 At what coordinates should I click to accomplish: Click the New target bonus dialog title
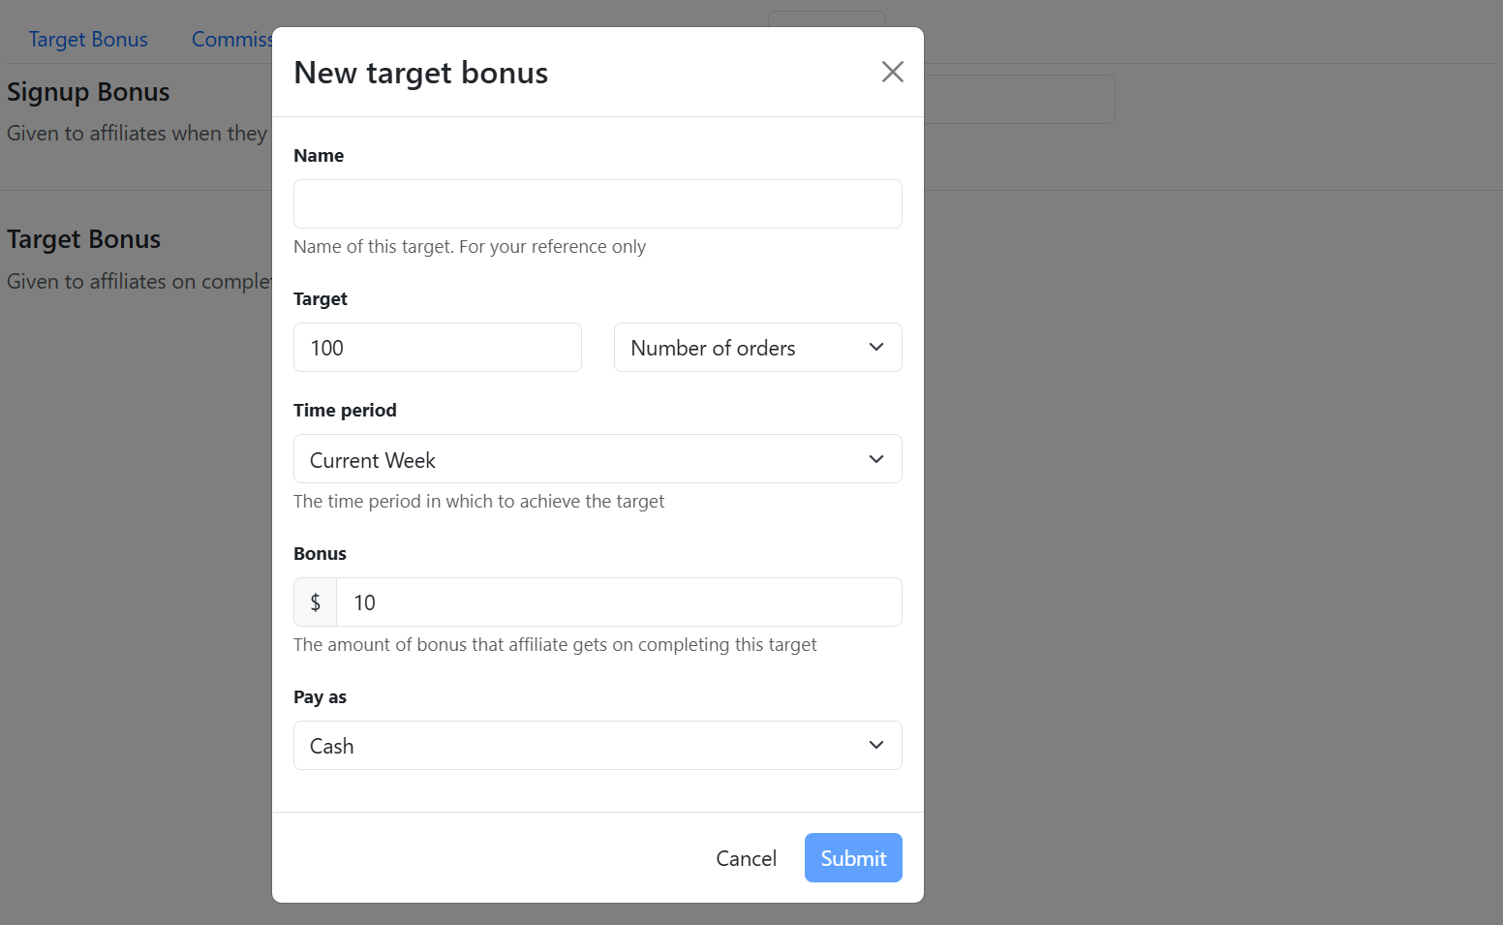pyautogui.click(x=420, y=73)
